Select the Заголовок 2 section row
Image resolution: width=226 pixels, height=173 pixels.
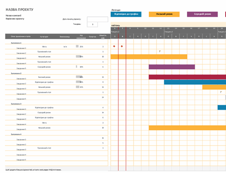[57, 73]
